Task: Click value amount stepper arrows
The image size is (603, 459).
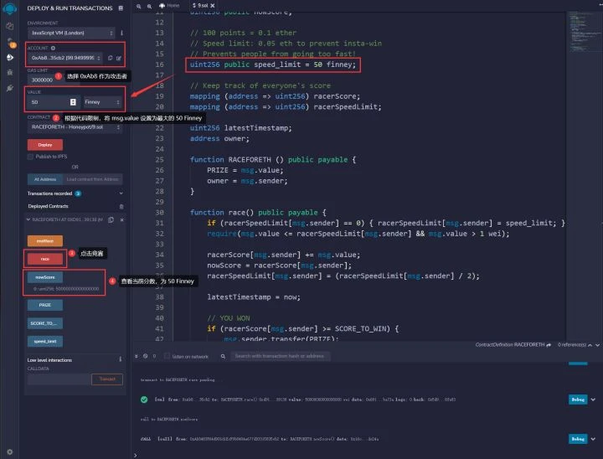Action: coord(73,102)
